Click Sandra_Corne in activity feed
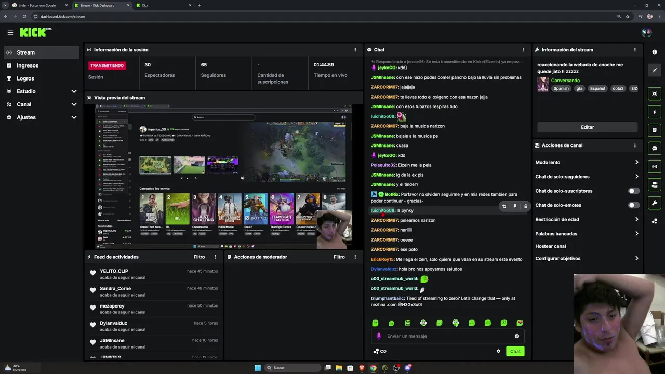Screen dimensions: 665x374 [x=115, y=288]
